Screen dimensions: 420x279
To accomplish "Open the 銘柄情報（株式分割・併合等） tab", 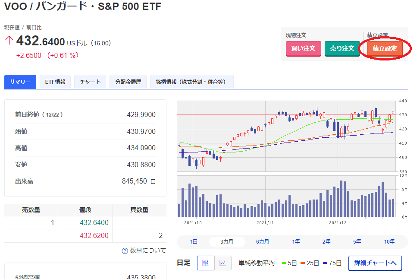I will (x=192, y=82).
